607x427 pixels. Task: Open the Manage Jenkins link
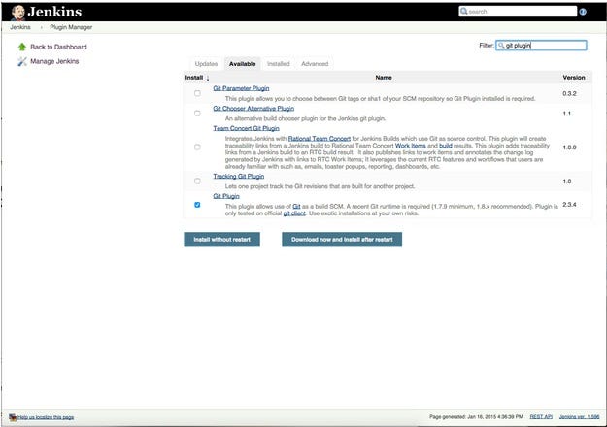click(54, 61)
